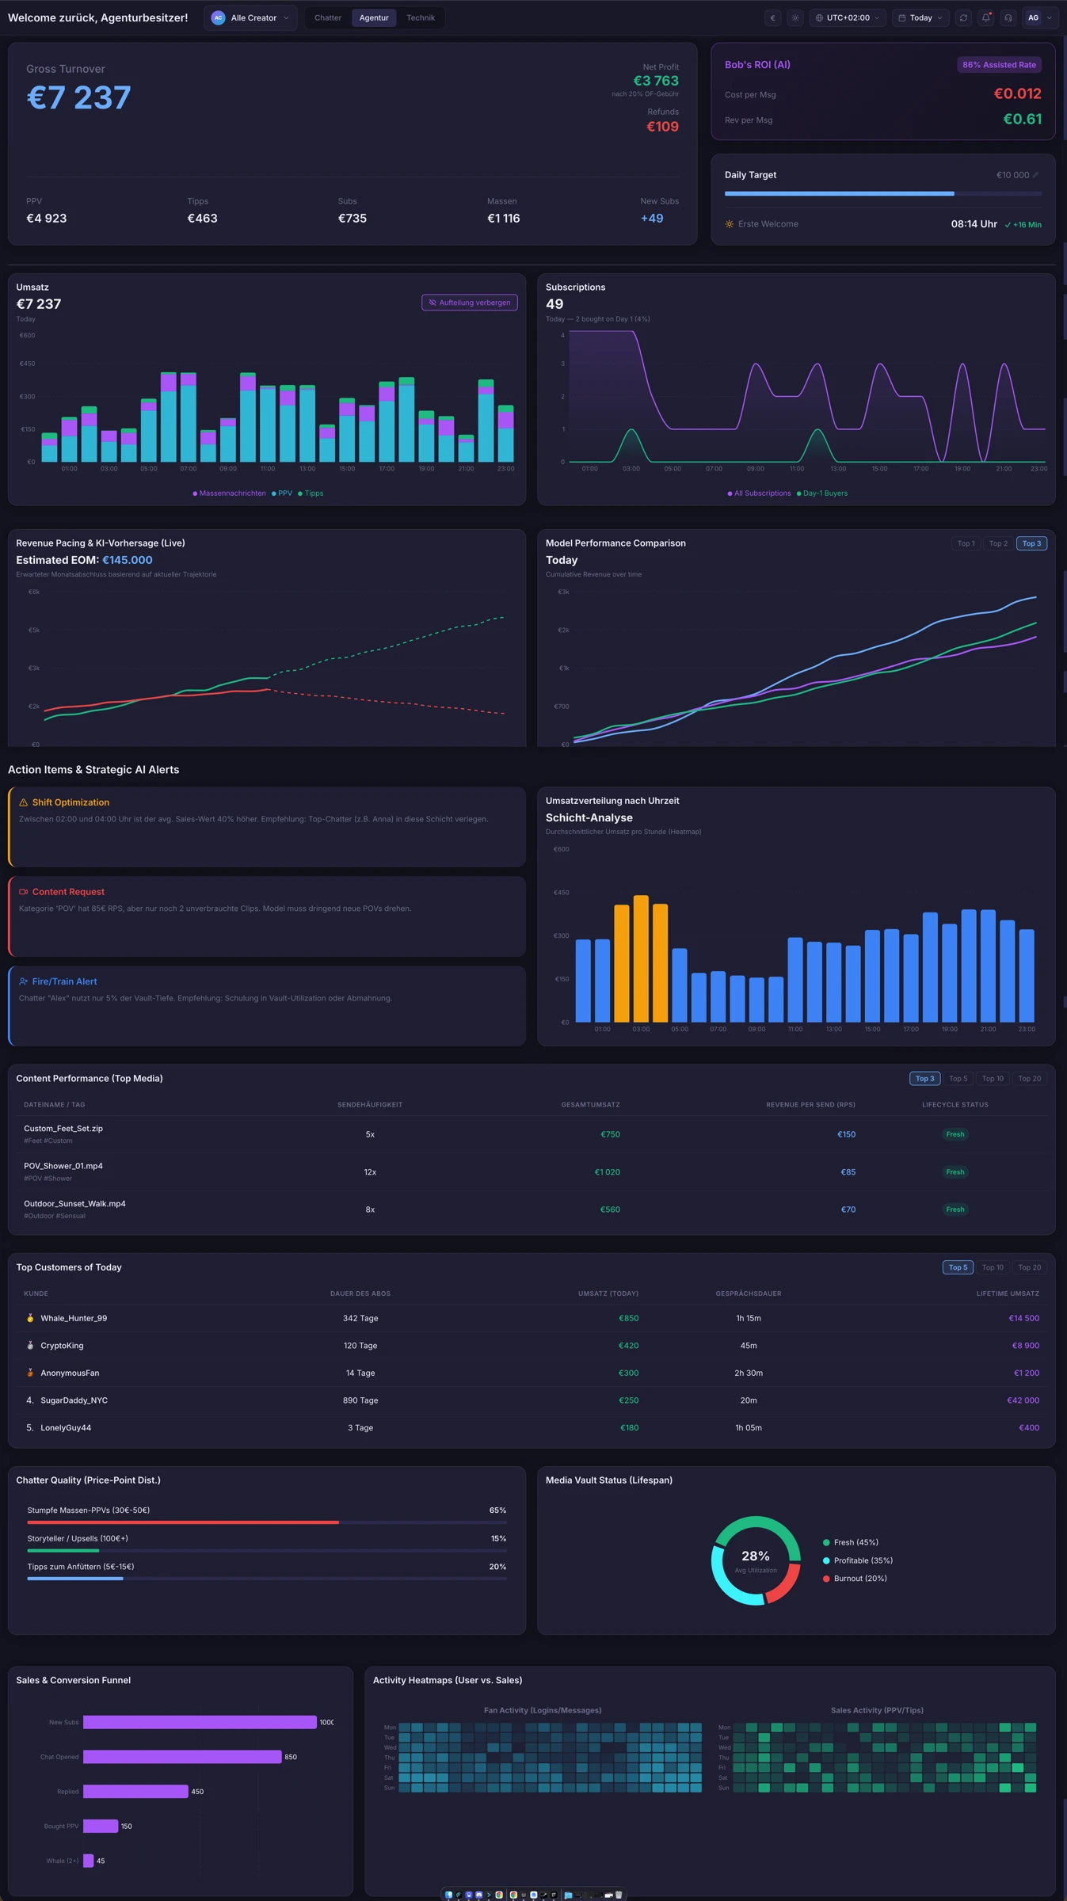Click the headset support icon
The height and width of the screenshot is (1901, 1067).
1008,17
